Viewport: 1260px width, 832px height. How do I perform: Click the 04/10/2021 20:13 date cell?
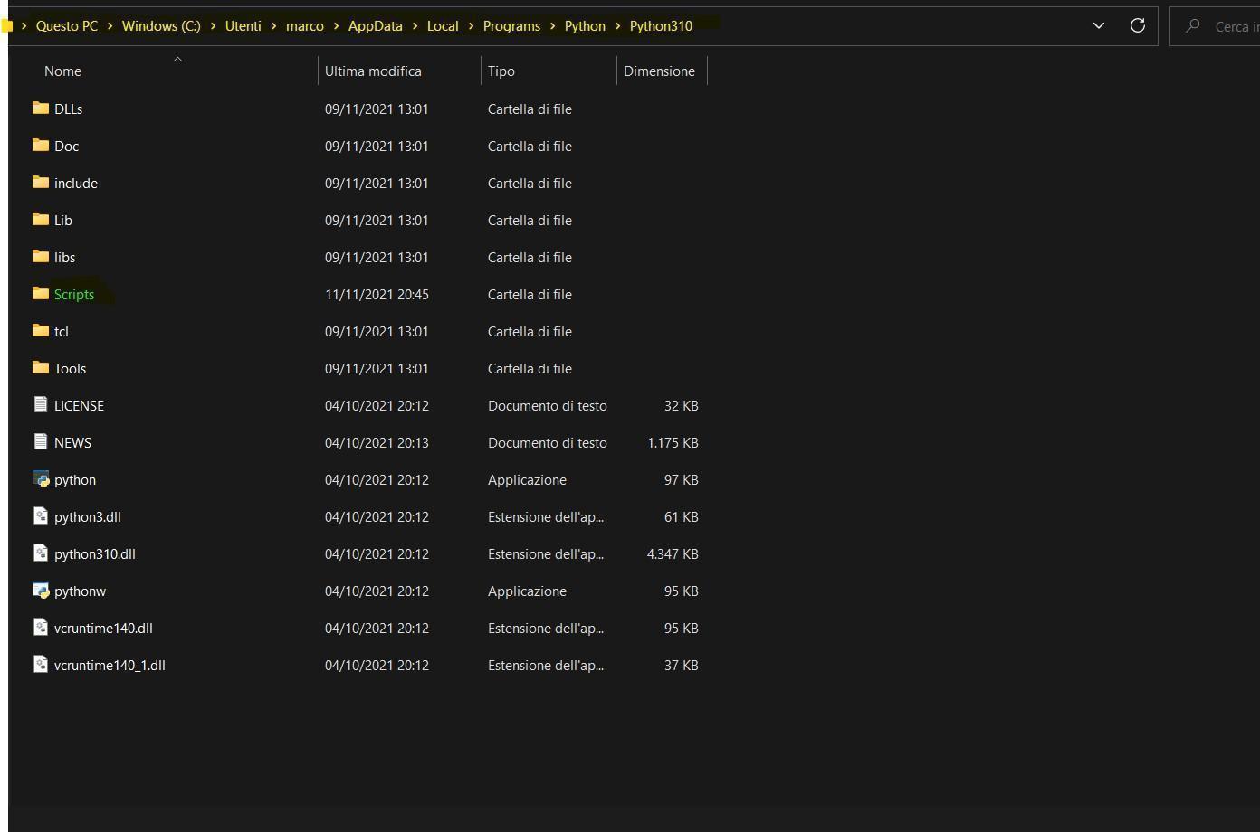pyautogui.click(x=377, y=442)
